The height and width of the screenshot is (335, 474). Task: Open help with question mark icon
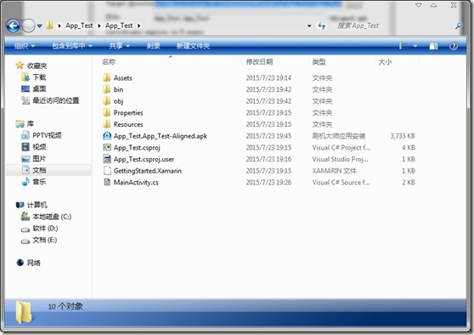[454, 46]
